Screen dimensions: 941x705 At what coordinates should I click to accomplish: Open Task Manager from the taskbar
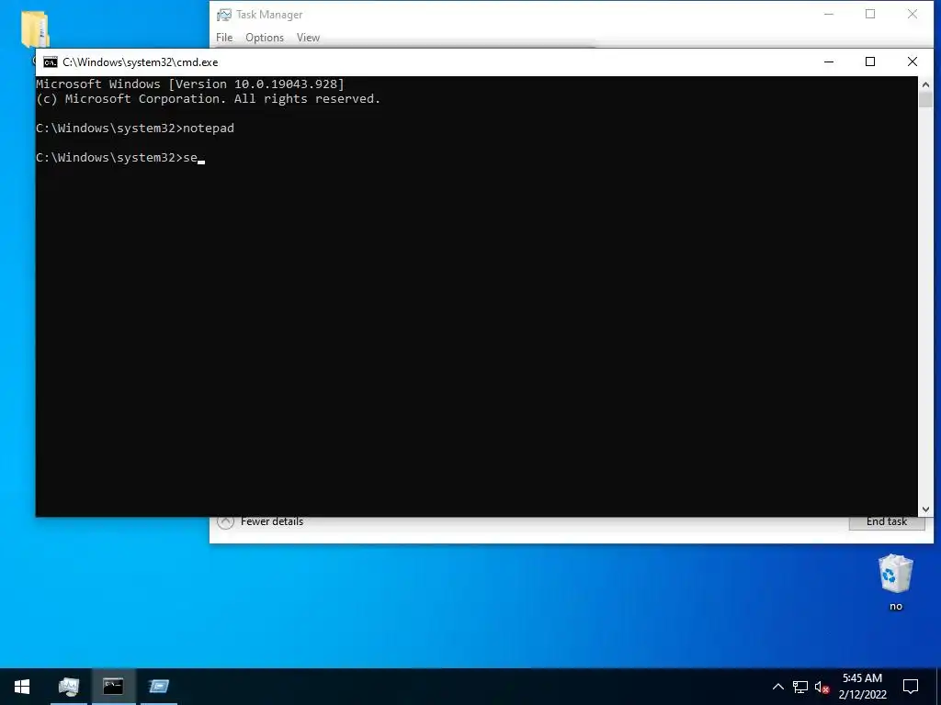pos(68,687)
